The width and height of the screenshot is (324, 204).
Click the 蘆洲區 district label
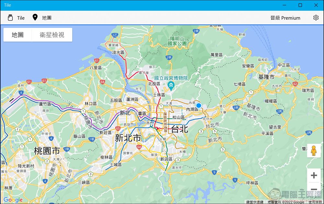click(x=132, y=100)
